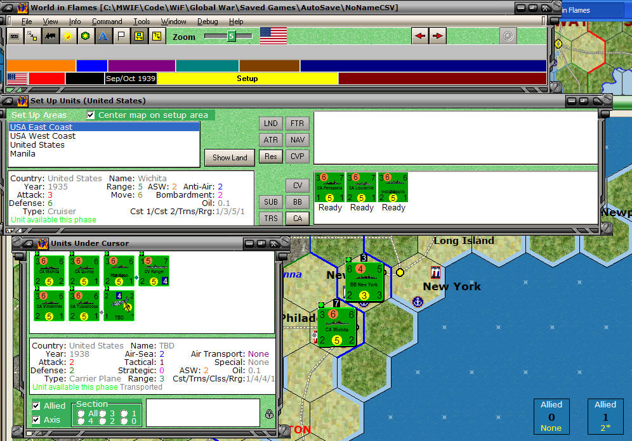Click the circular target toolbar icon
The image size is (632, 441).
coord(507,36)
